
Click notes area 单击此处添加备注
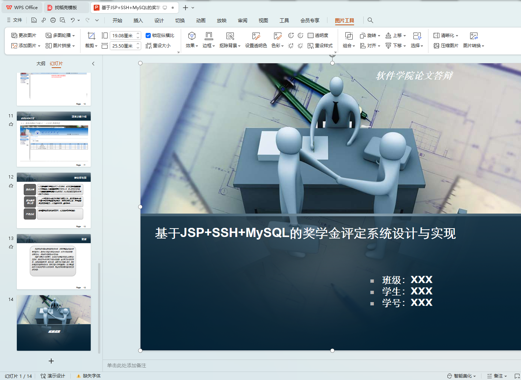point(127,365)
